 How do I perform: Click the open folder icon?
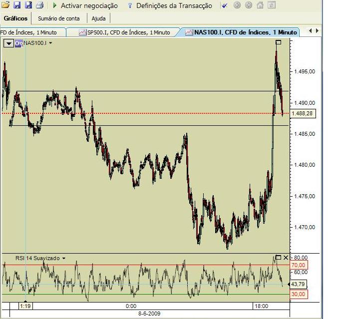click(x=5, y=4)
